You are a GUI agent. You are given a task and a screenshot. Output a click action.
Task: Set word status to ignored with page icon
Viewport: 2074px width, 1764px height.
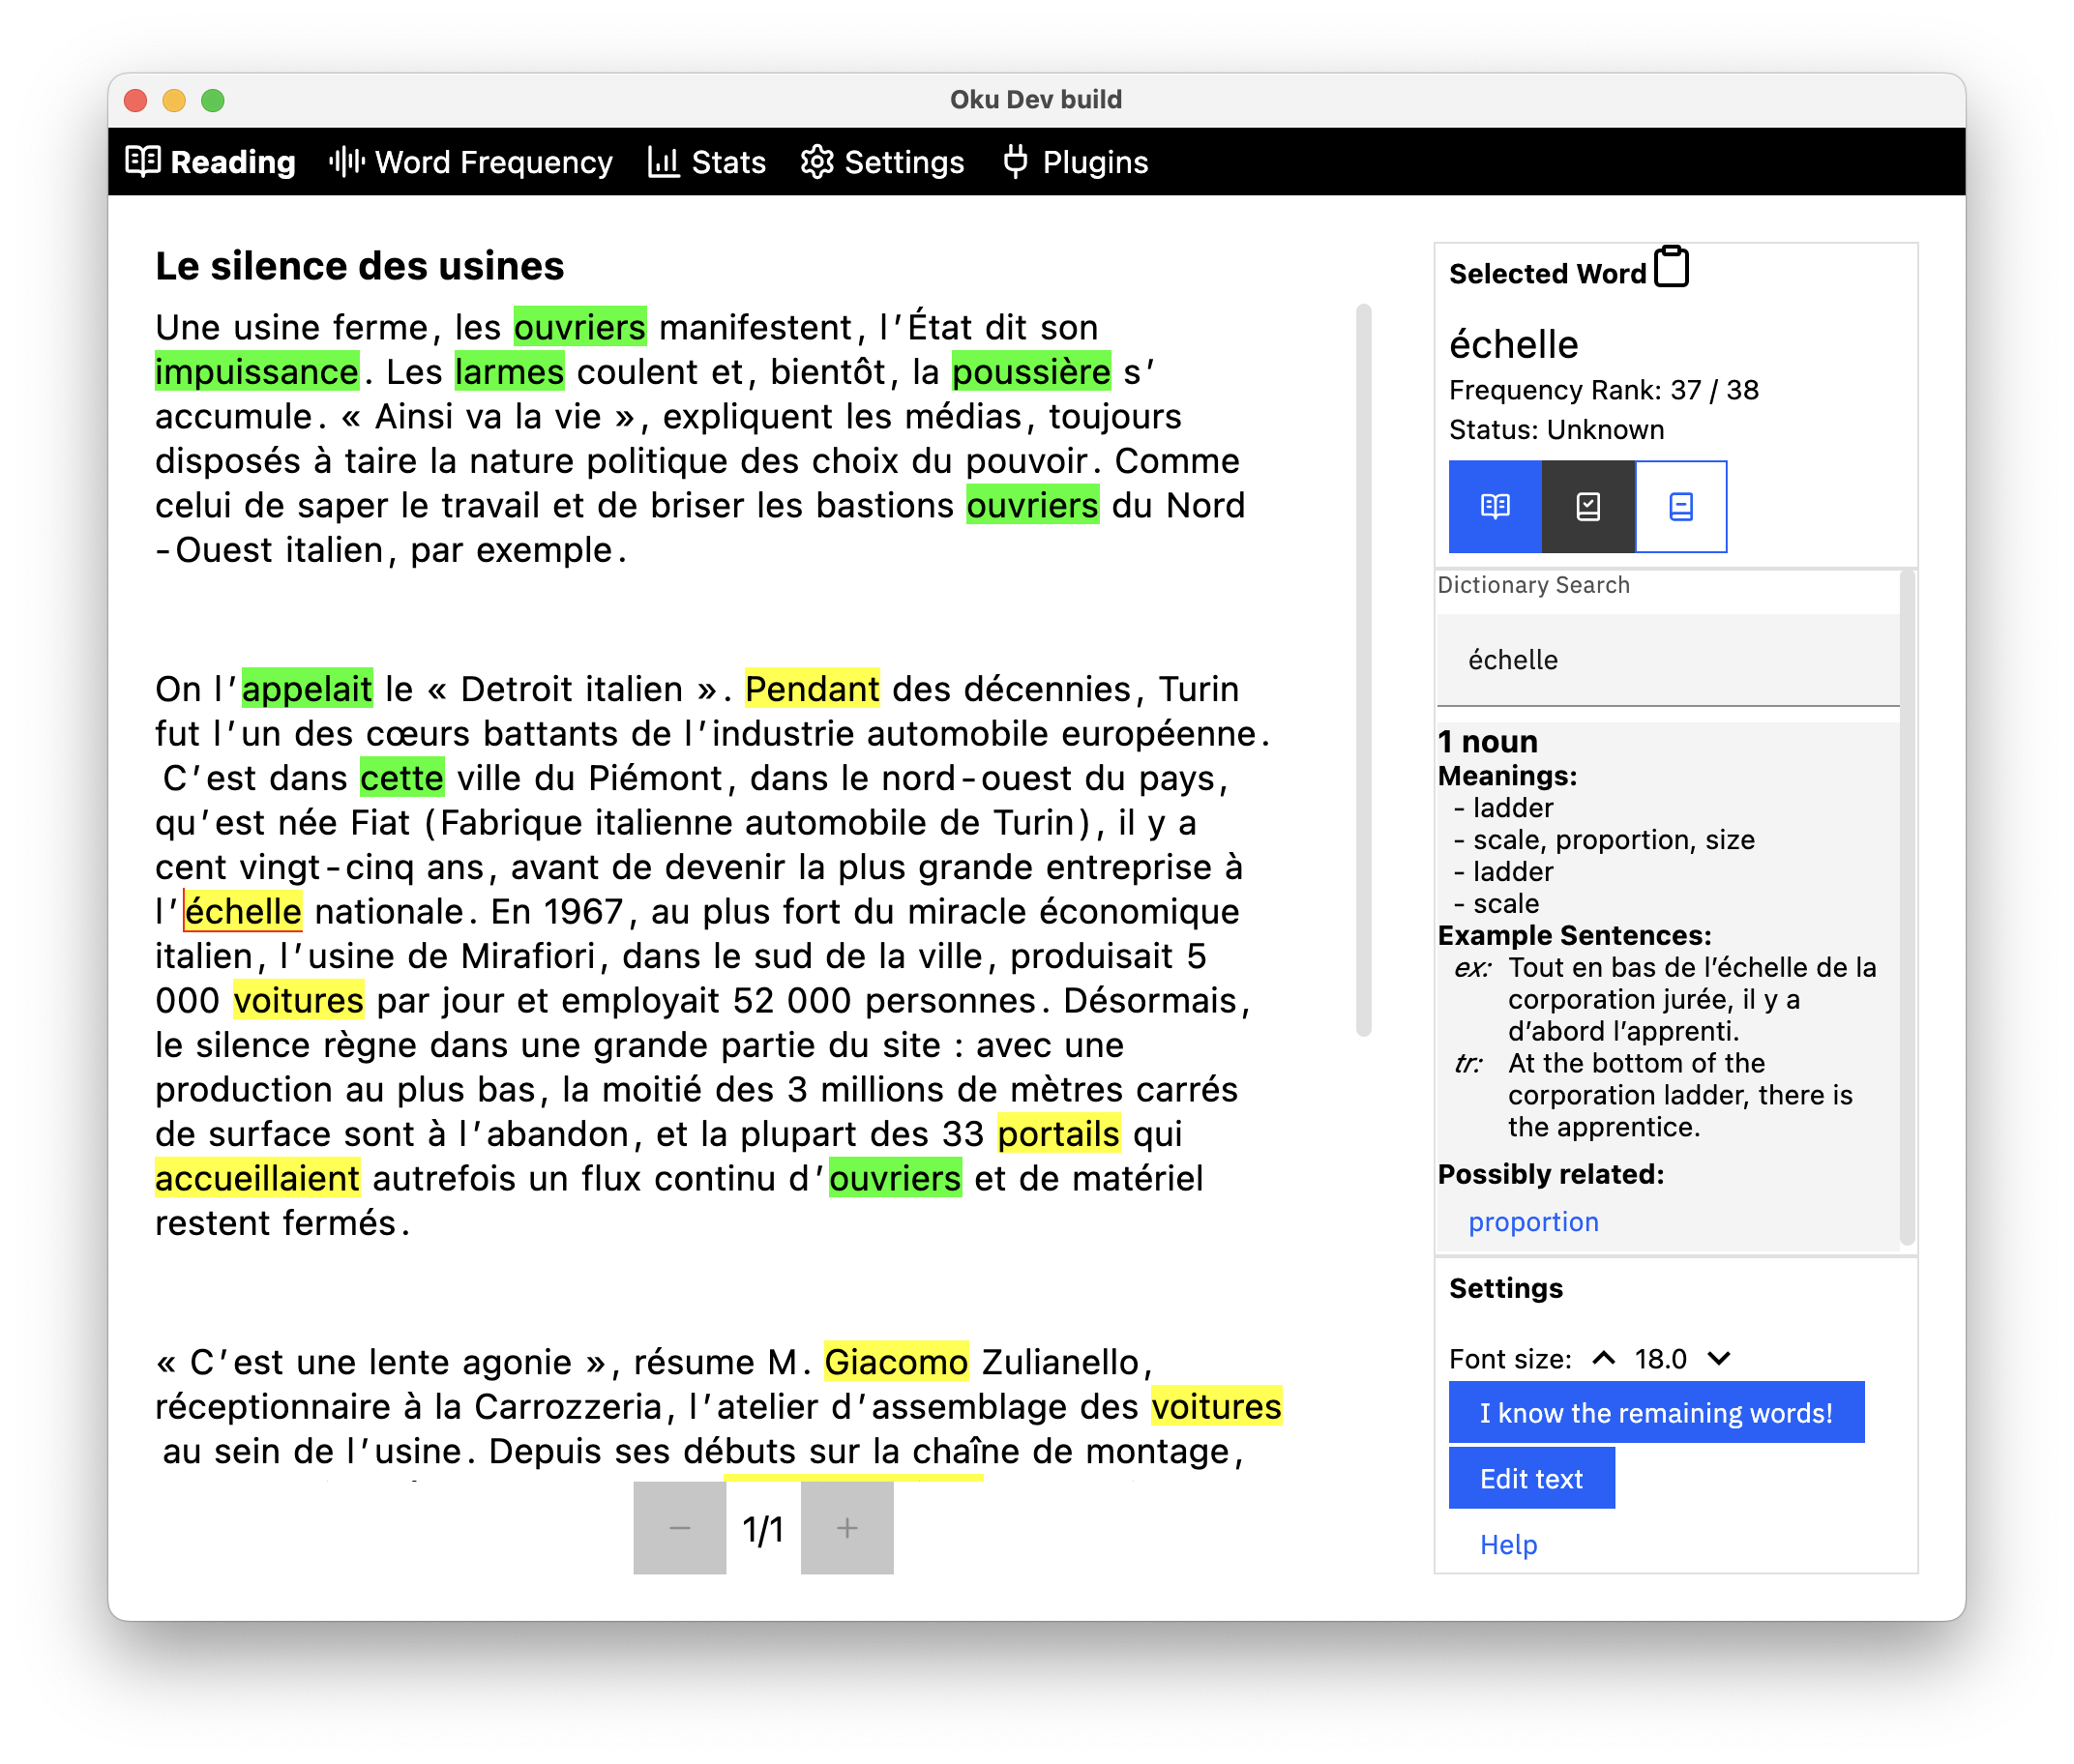1680,506
